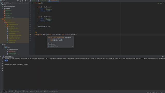The height and width of the screenshot is (93, 165).
Task: Run main via the gutter run arrow
Action: (x=32, y=3)
